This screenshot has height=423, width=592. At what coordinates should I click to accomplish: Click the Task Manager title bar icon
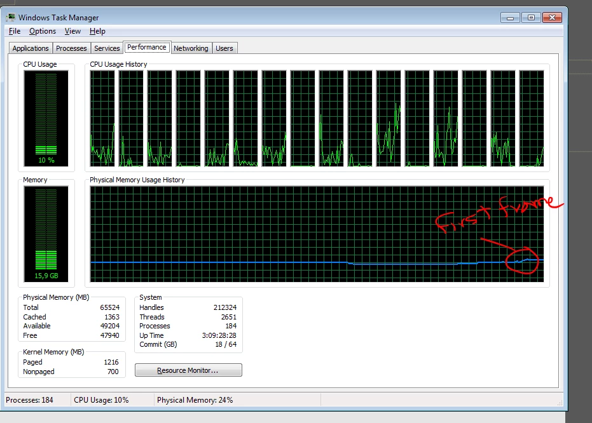(11, 17)
